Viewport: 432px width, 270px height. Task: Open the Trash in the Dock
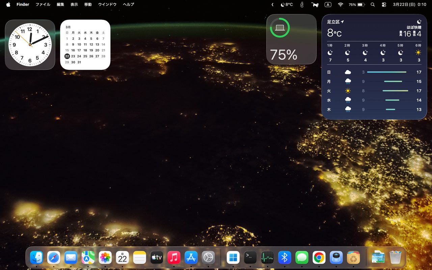click(395, 258)
